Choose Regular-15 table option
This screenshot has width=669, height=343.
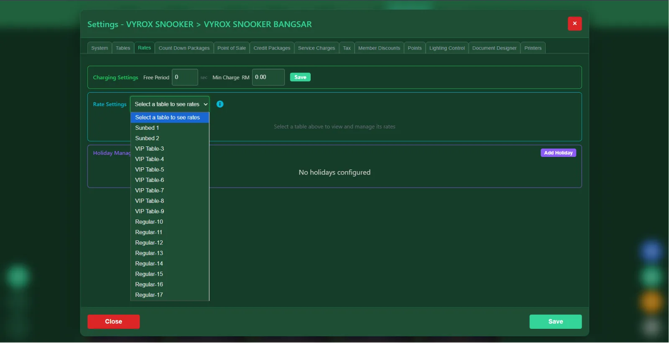pyautogui.click(x=170, y=274)
